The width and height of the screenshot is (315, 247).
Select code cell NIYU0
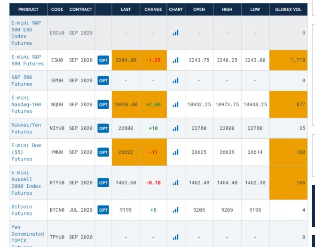57,128
